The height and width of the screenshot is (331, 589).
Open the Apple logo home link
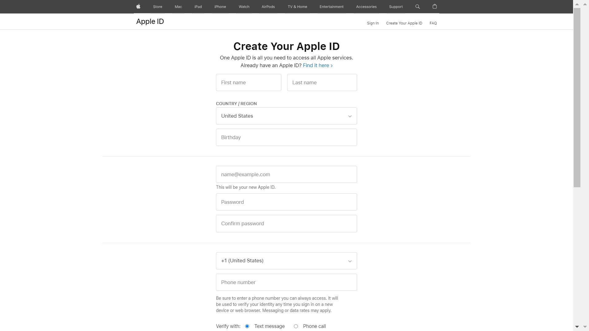click(x=138, y=6)
